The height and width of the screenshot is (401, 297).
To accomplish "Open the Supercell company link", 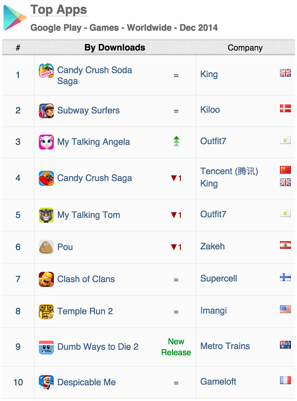I will [219, 279].
